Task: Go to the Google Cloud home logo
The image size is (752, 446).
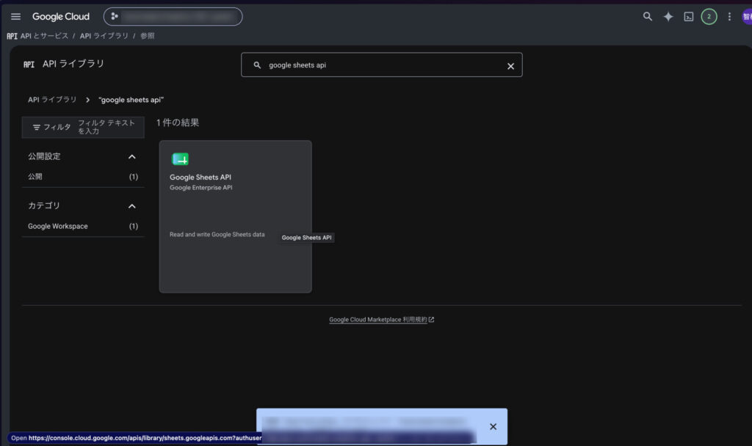Action: click(61, 17)
